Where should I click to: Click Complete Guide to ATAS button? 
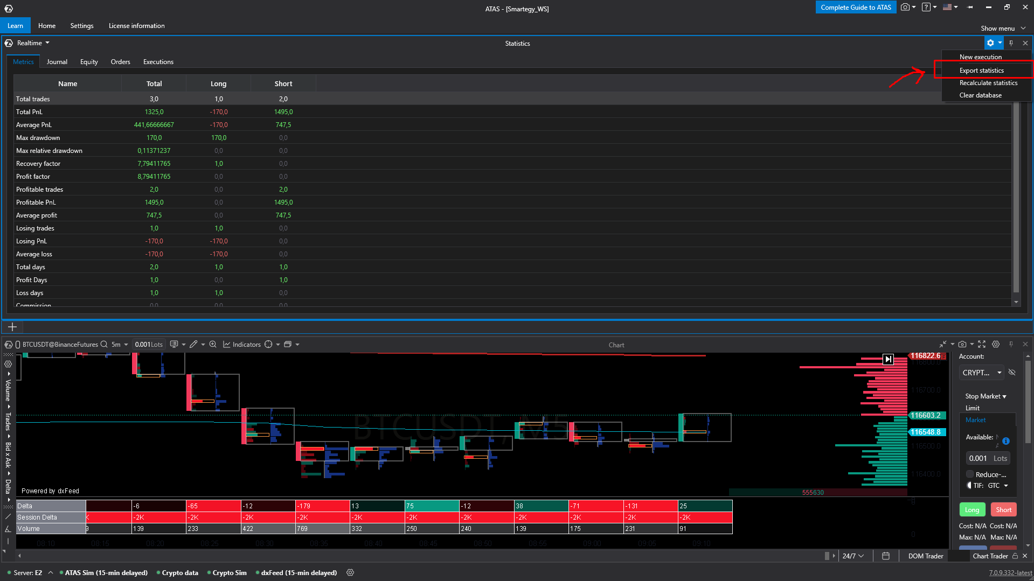856,8
